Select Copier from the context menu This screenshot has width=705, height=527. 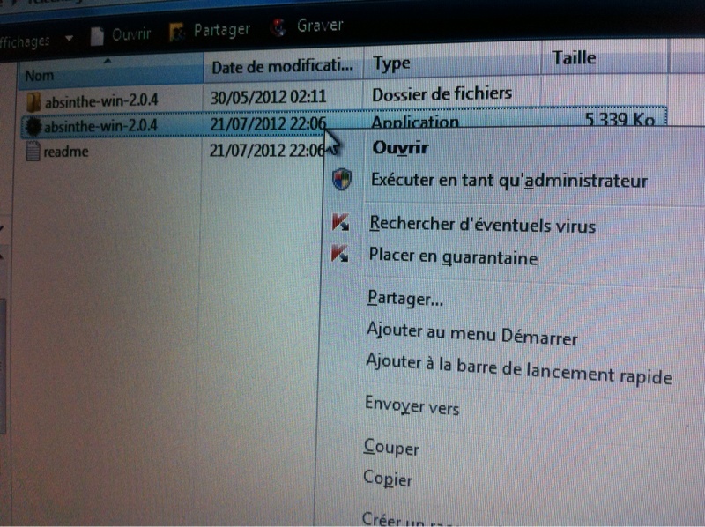[x=388, y=479]
